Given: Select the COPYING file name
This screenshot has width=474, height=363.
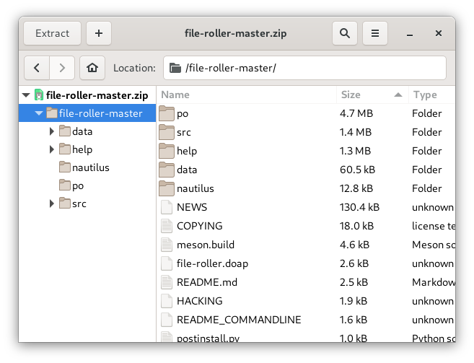Looking at the screenshot, I should click(x=200, y=226).
